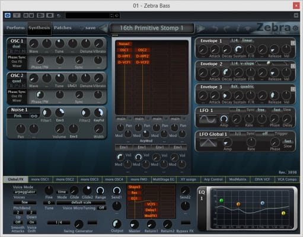Expand Envelope 1 with plus button
This screenshot has width=303, height=237.
point(293,43)
